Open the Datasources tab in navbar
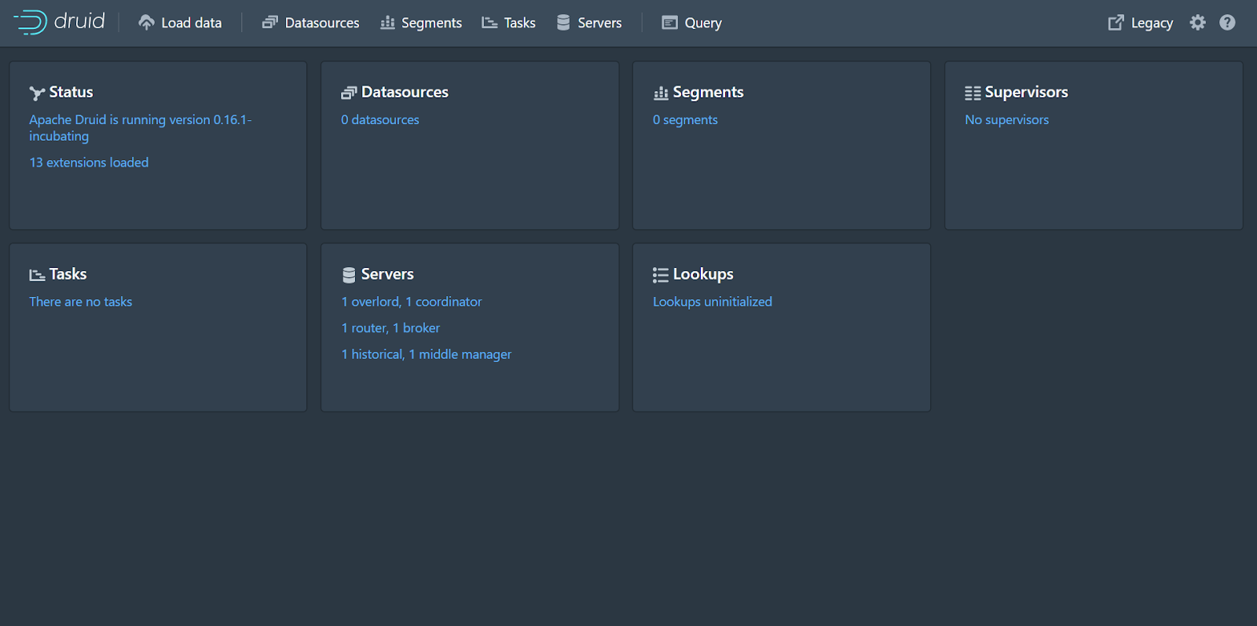The height and width of the screenshot is (626, 1257). coord(310,23)
